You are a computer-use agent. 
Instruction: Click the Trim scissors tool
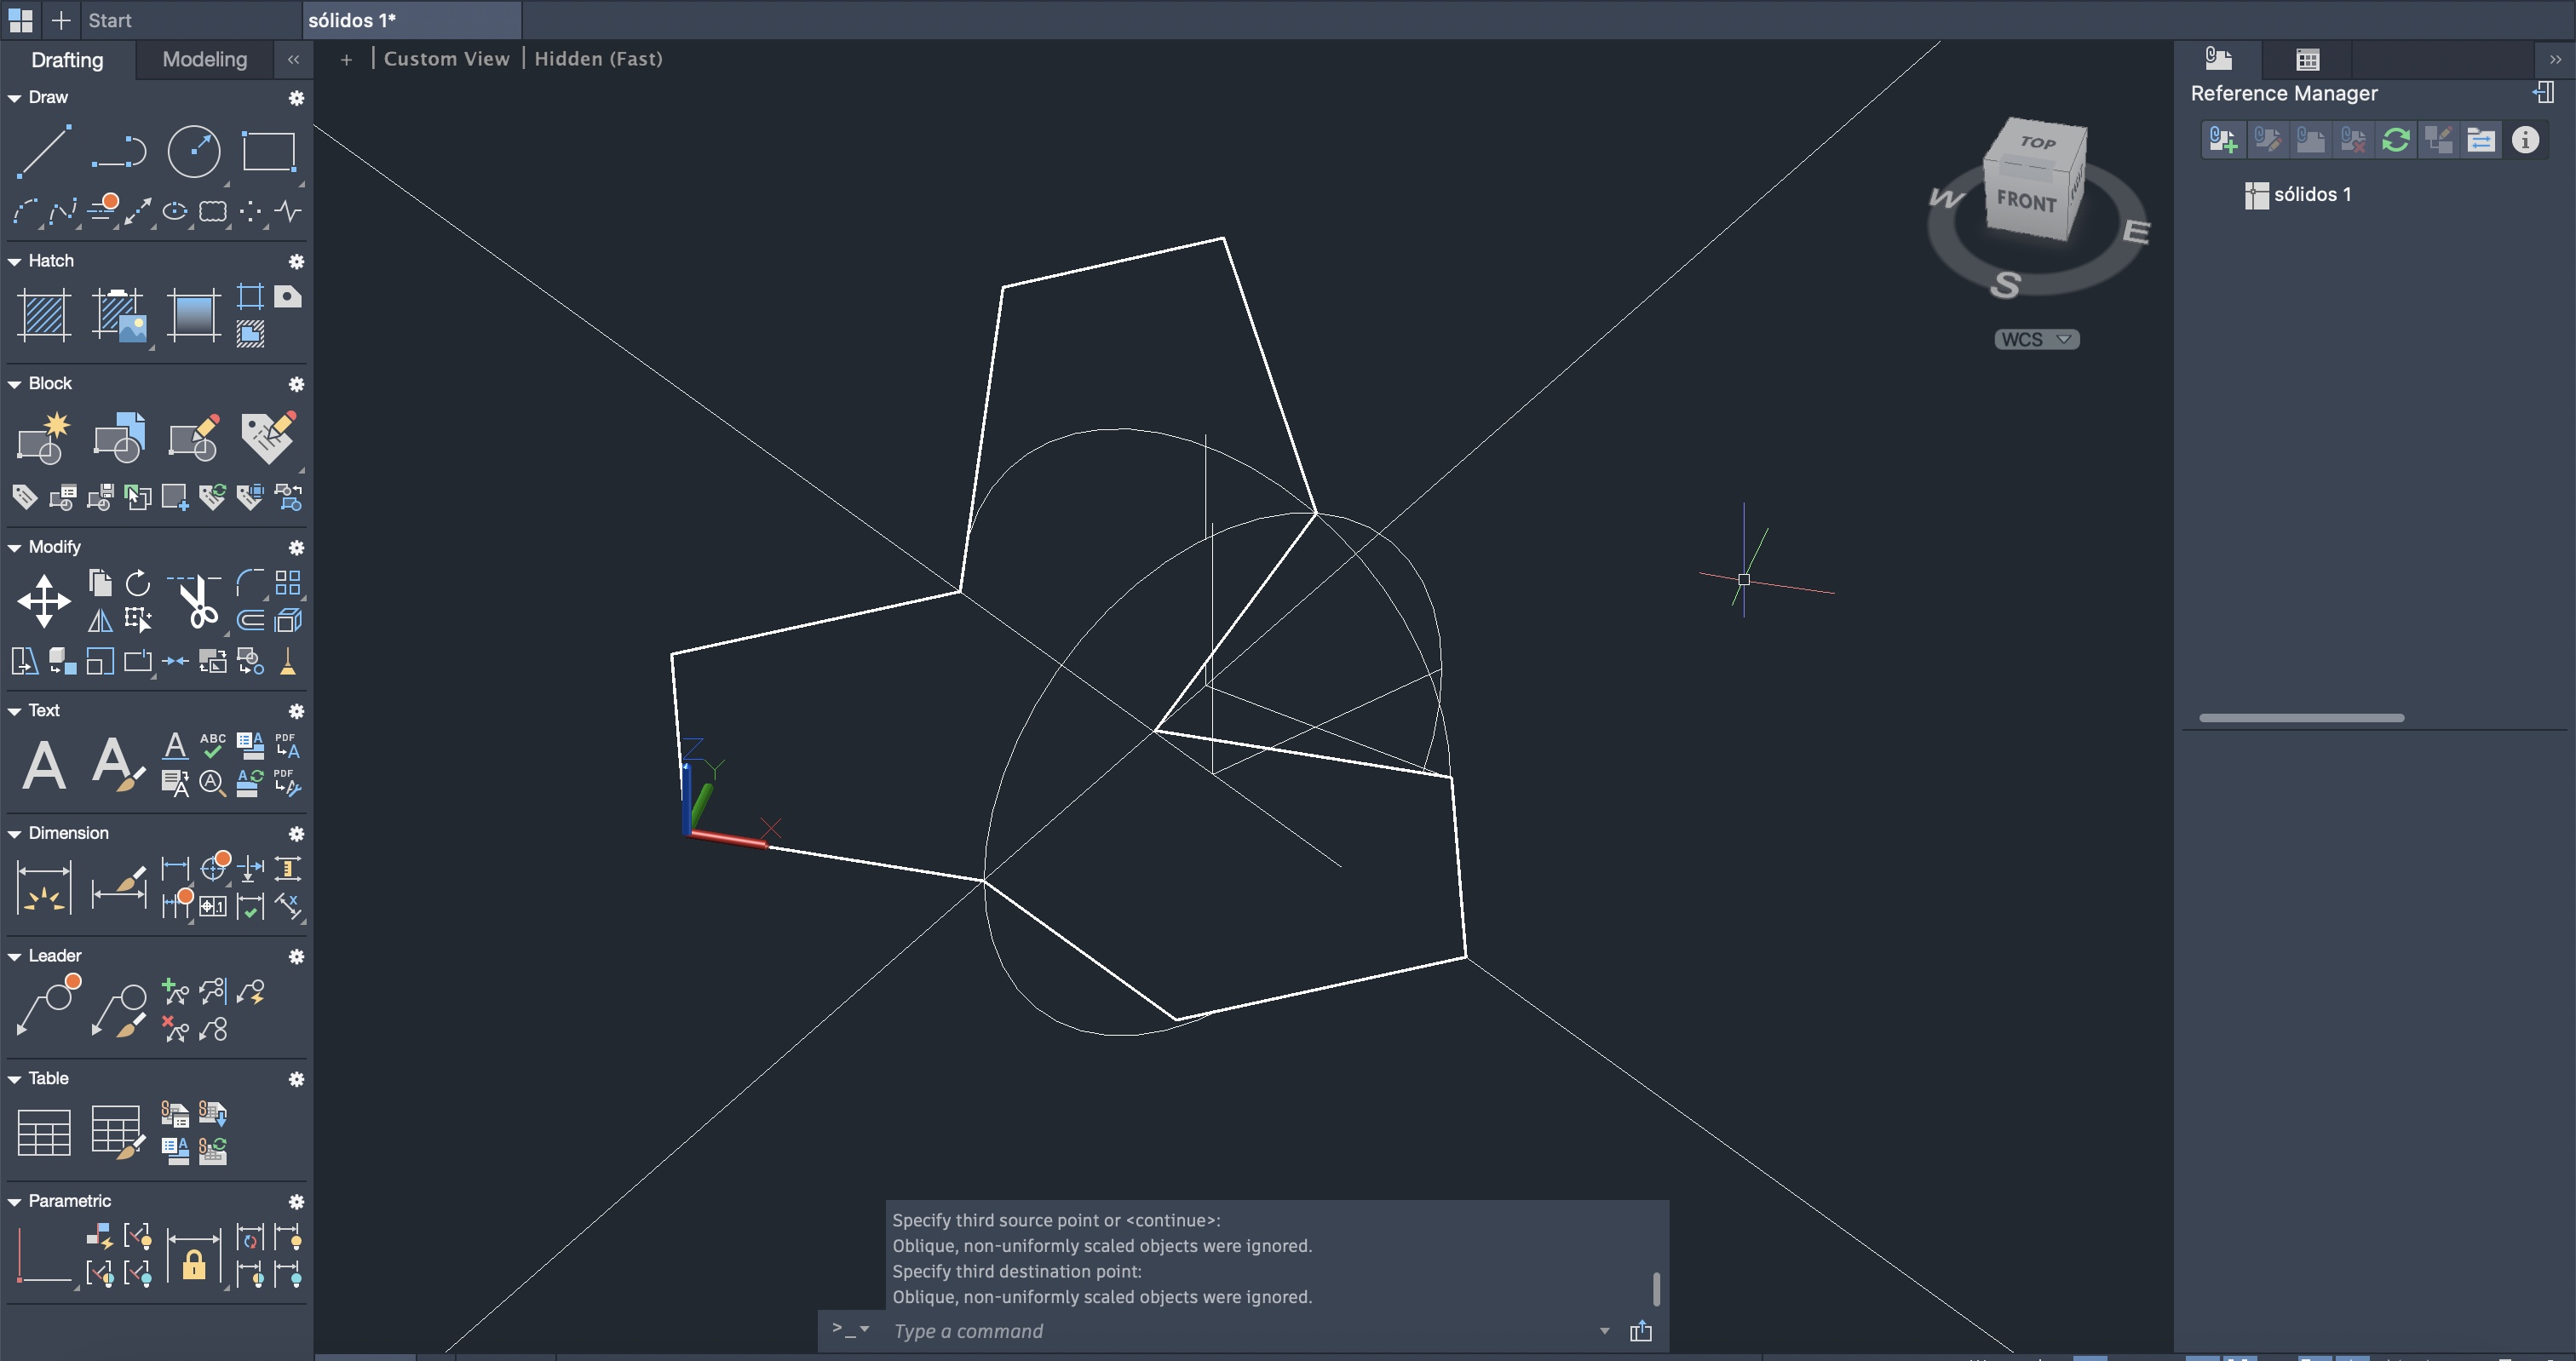click(198, 601)
